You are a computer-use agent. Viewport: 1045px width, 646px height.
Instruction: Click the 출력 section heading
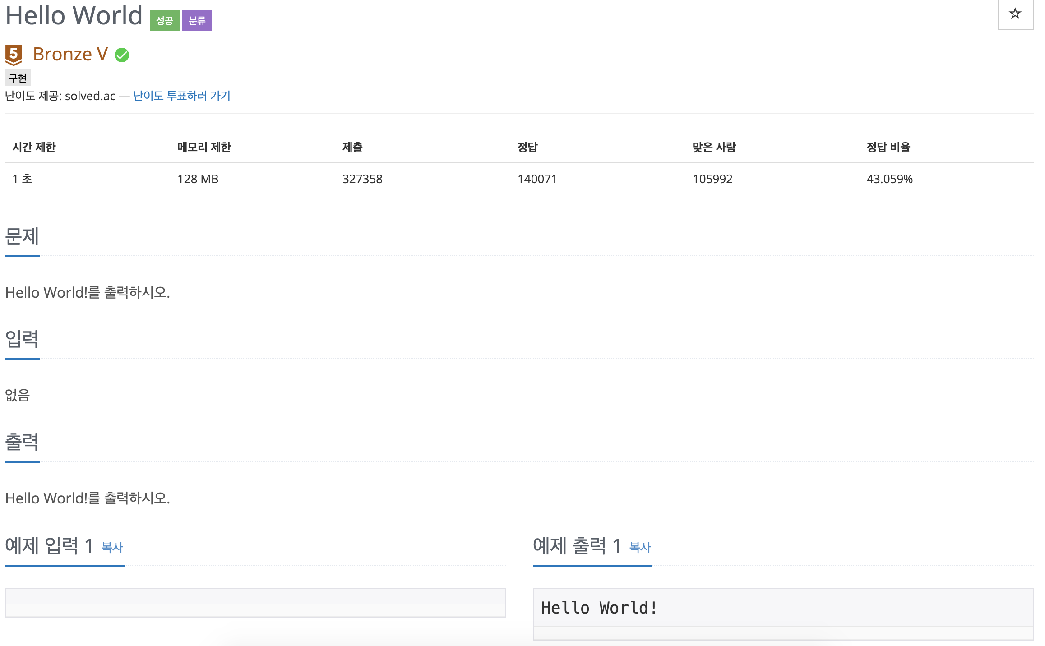(22, 442)
